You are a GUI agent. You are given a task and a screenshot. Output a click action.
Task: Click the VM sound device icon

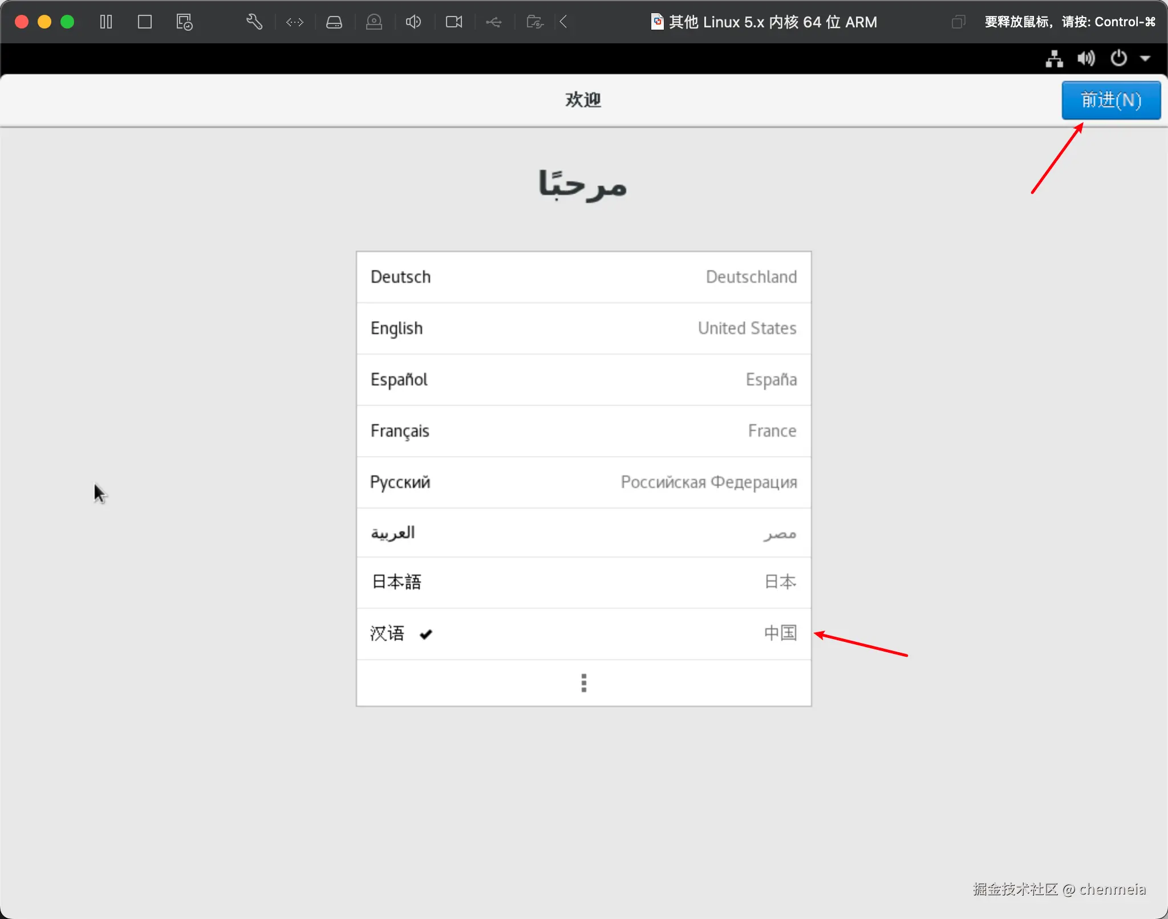pyautogui.click(x=413, y=22)
